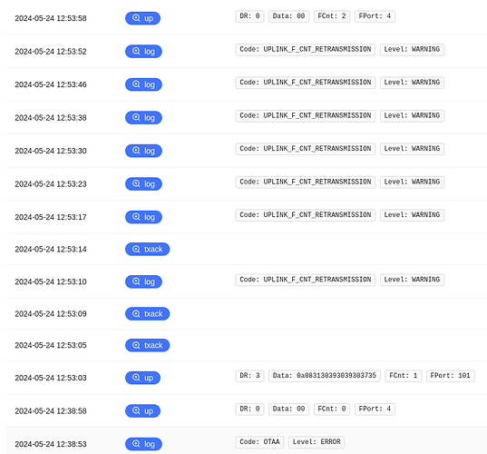Click the Level: ERROR tag

317,442
